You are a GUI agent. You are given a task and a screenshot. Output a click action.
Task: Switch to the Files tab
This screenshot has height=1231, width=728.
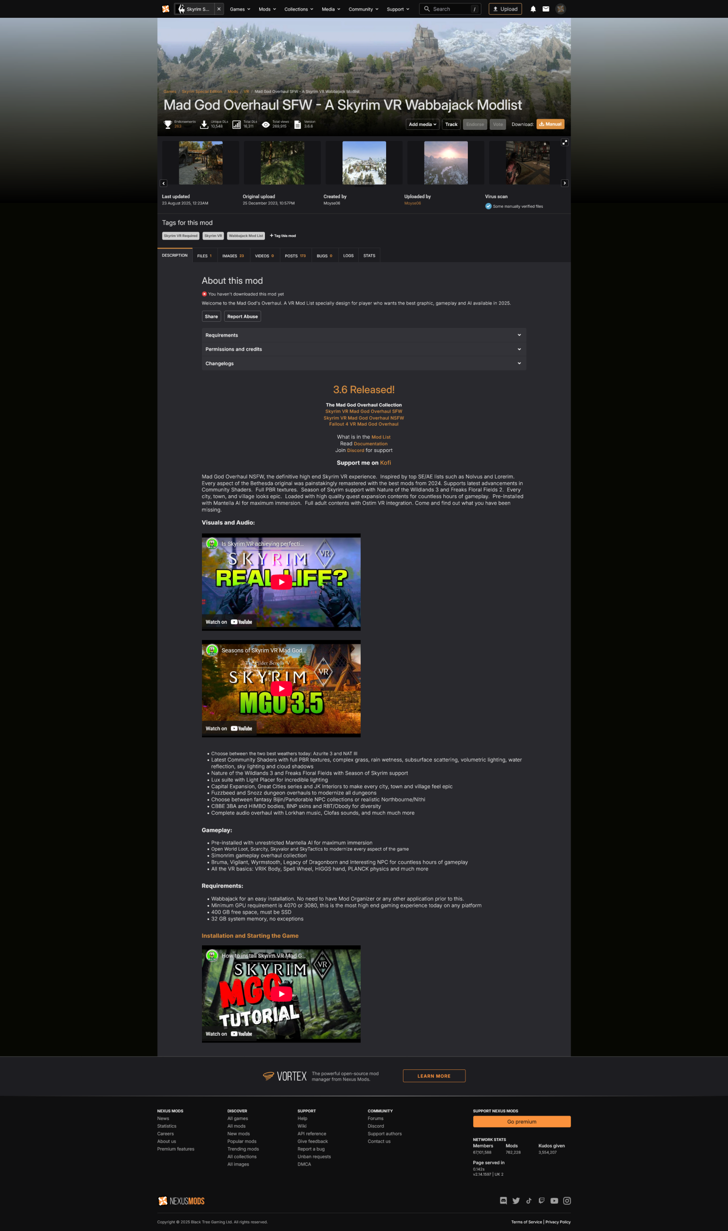coord(204,255)
